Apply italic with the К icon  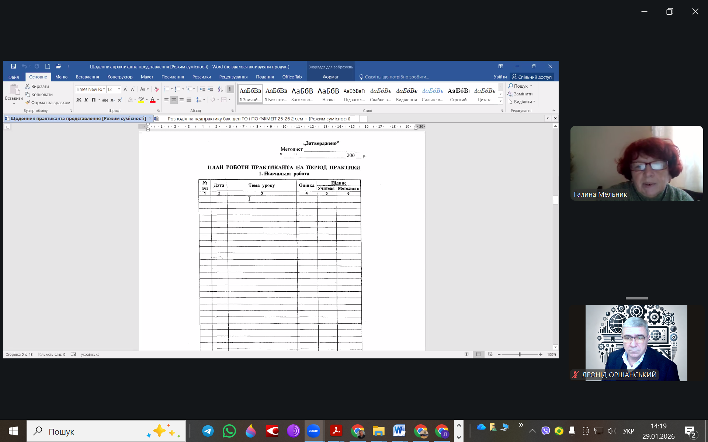coord(86,100)
